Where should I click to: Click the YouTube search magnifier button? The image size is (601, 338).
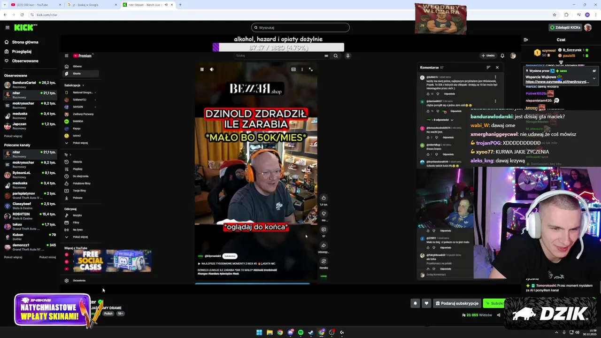tap(336, 55)
